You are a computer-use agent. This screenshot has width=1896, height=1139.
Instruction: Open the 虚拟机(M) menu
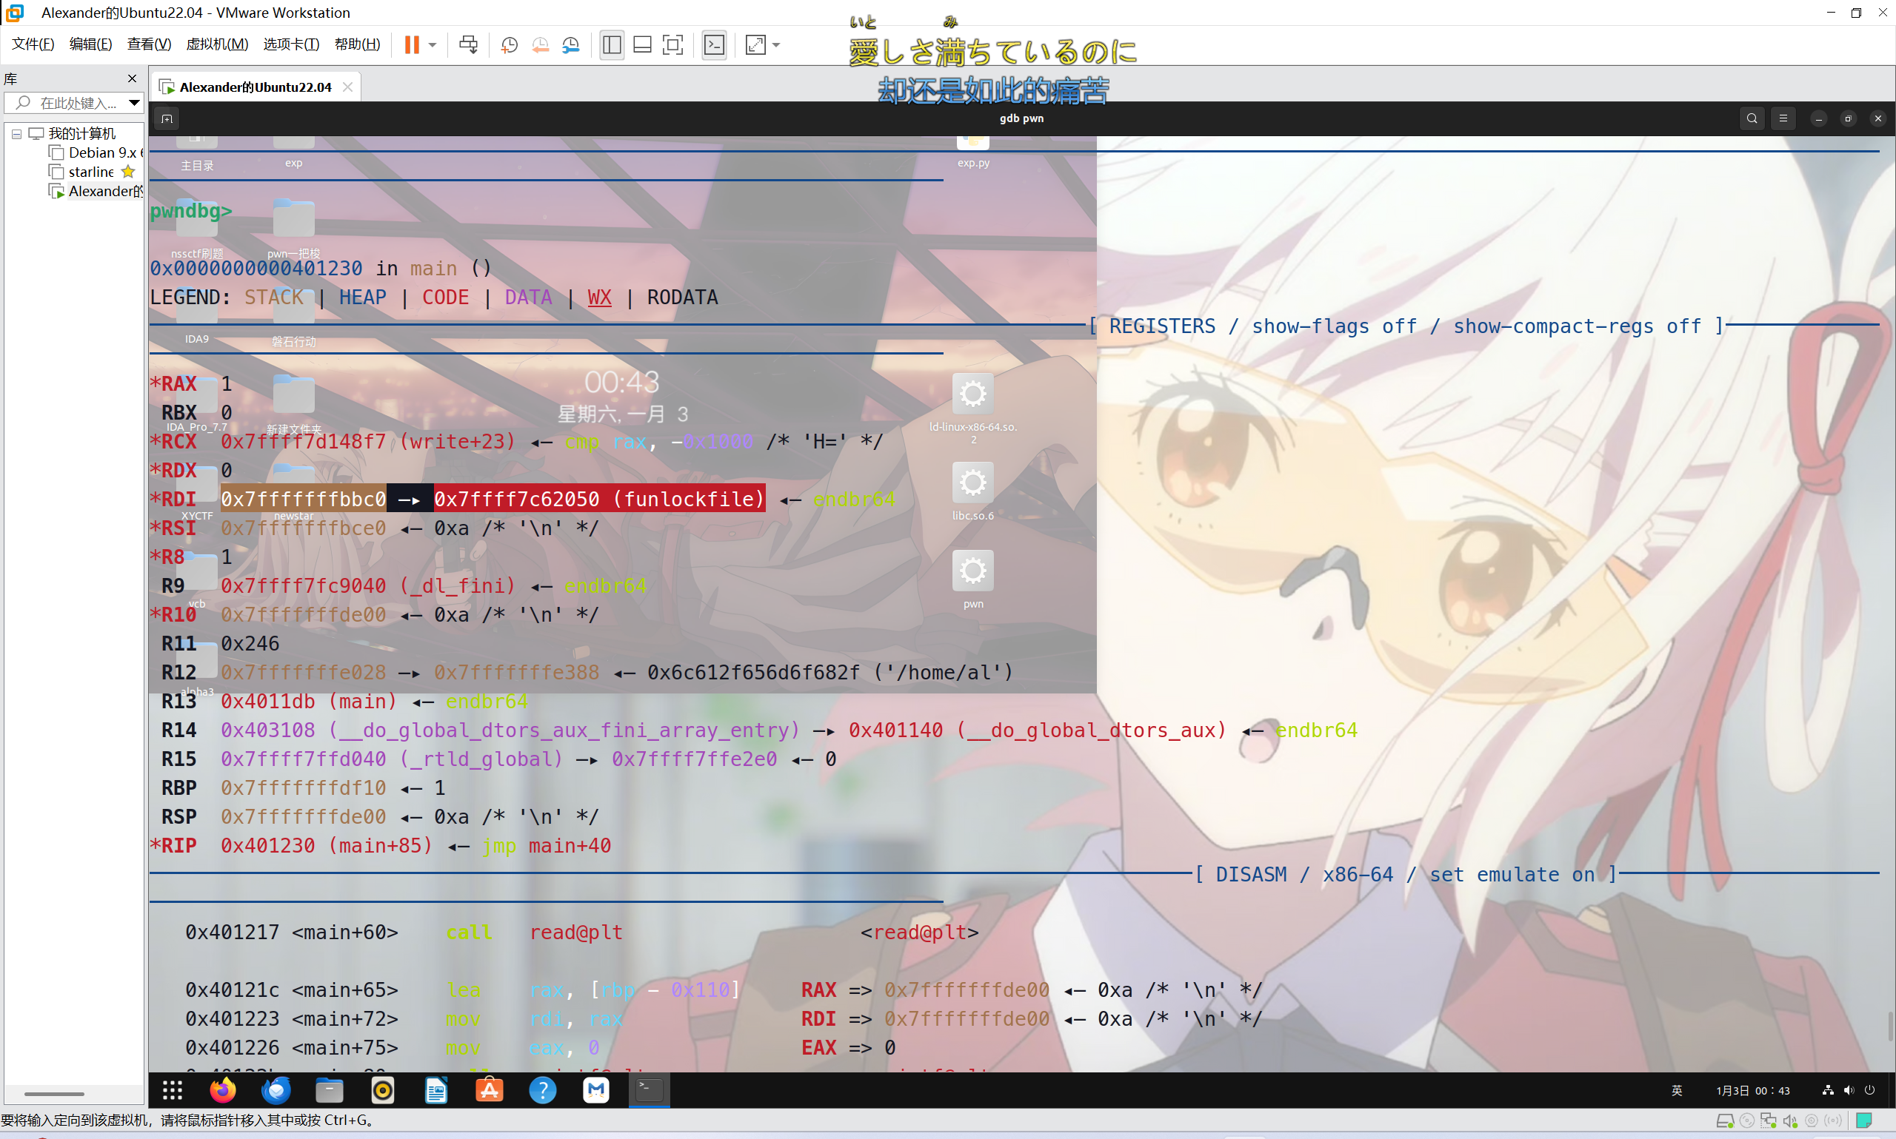(x=216, y=44)
